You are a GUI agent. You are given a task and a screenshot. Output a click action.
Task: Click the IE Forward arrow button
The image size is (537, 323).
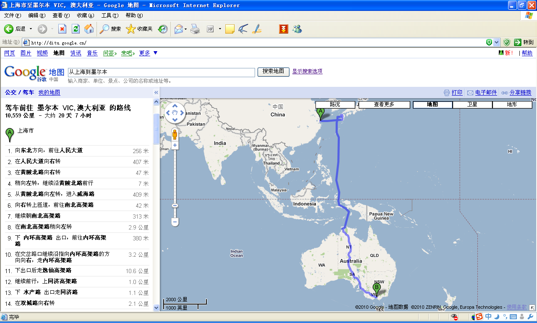click(42, 29)
